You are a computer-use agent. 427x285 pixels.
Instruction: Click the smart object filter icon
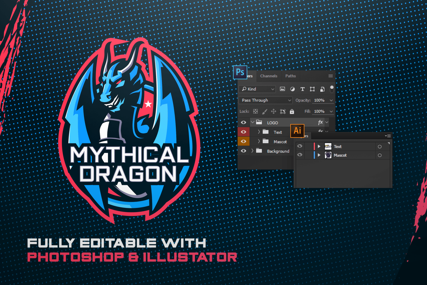[322, 89]
